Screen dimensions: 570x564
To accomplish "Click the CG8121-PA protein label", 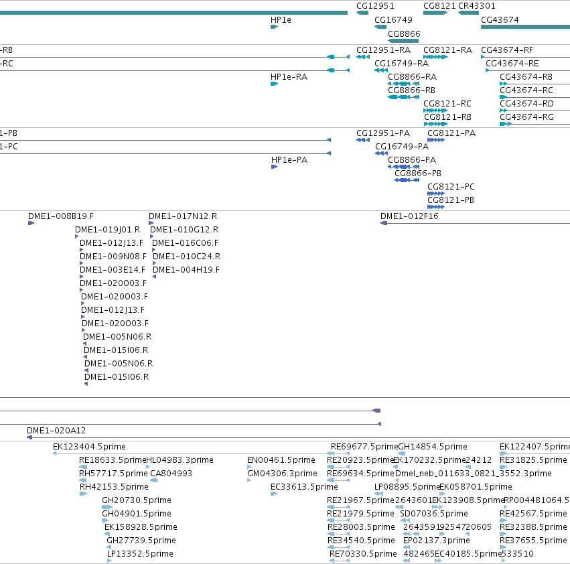I will 451,133.
